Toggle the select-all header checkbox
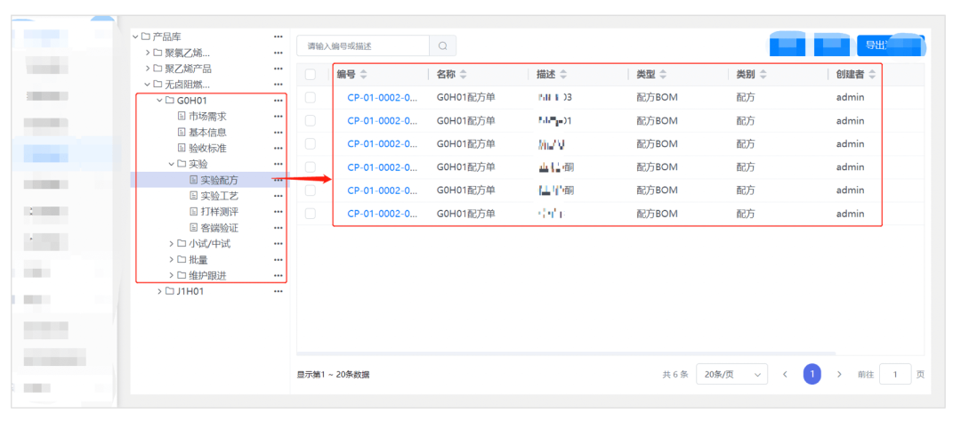 pos(311,75)
